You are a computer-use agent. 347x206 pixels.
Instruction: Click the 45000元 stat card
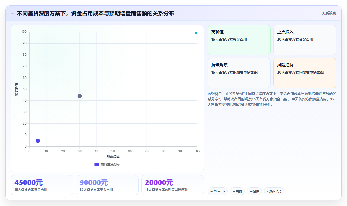tap(42, 185)
